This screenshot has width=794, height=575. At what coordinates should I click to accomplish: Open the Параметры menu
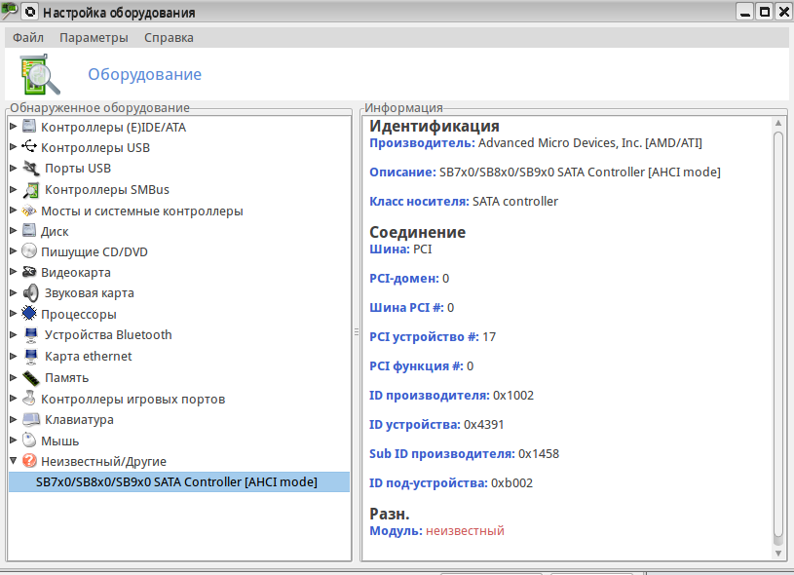[94, 38]
